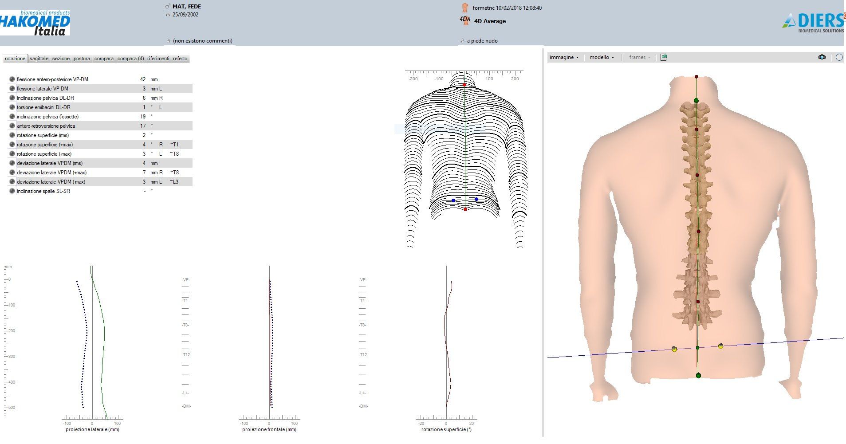Click the grey bullet beside rotazione superficie (+max)
846x444 pixels.
[12, 144]
